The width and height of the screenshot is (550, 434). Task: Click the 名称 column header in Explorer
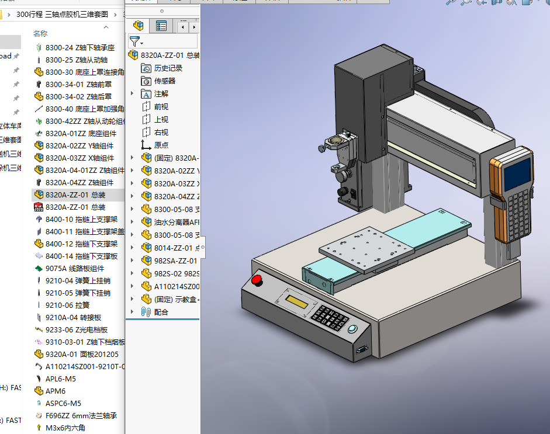point(40,33)
